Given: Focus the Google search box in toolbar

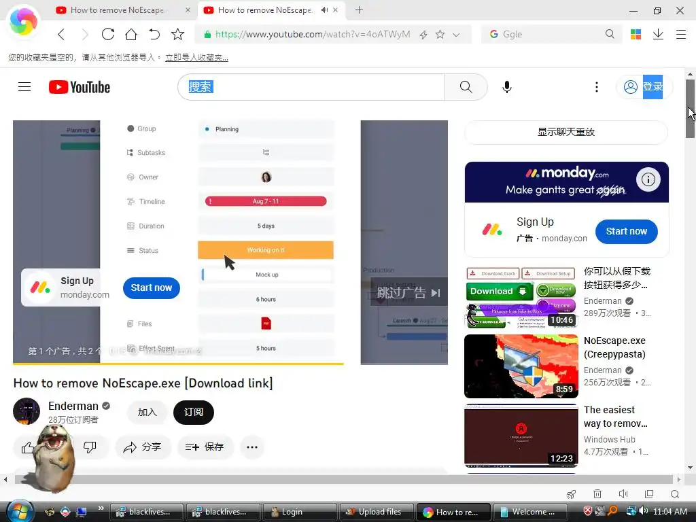Looking at the screenshot, I should click(551, 34).
